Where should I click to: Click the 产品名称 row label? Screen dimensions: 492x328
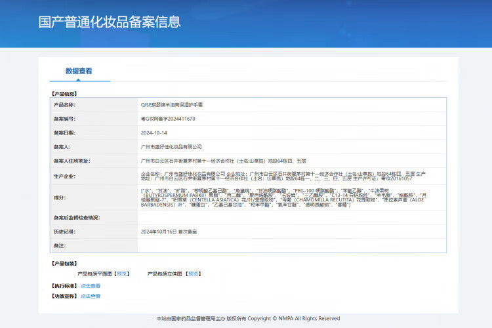tap(64, 104)
